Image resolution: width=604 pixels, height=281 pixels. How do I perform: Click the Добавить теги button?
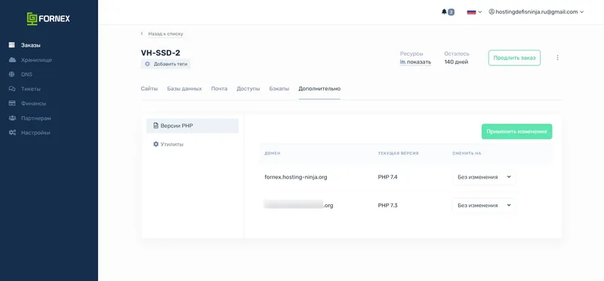[x=165, y=64]
